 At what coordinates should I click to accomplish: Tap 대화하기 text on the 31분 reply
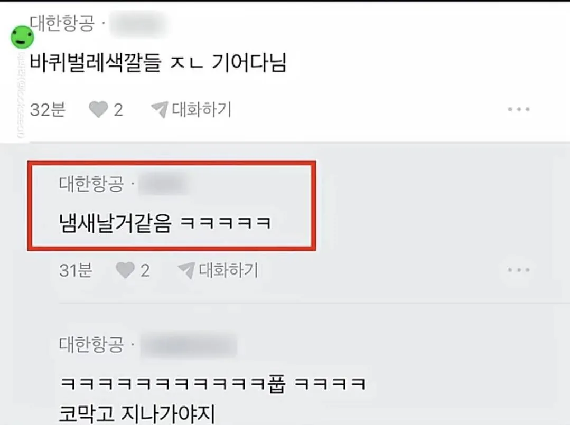point(228,270)
